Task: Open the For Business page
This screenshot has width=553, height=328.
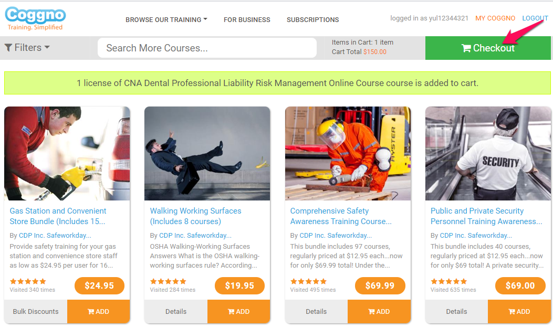Action: point(247,20)
